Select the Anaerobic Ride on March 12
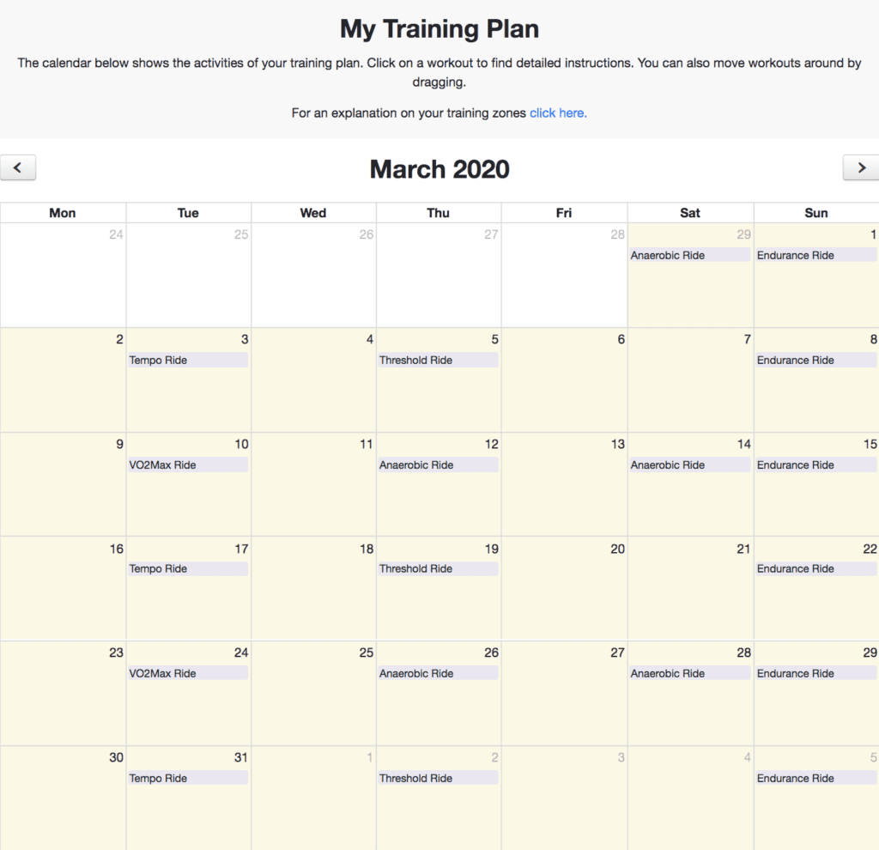Image resolution: width=879 pixels, height=850 pixels. tap(438, 464)
